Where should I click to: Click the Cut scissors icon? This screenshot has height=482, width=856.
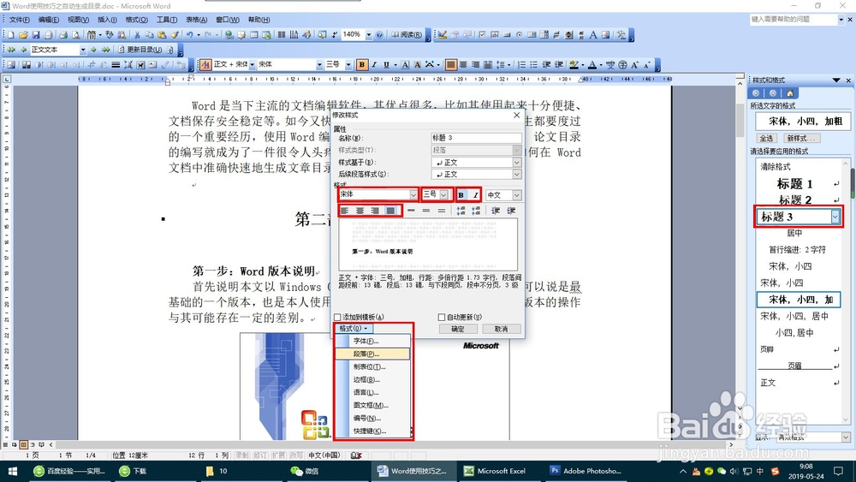click(x=137, y=35)
